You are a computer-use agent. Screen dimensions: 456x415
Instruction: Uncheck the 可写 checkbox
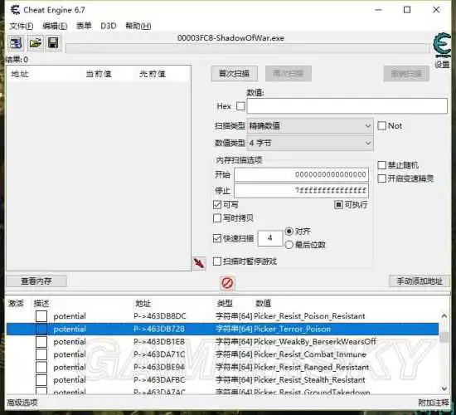[217, 205]
